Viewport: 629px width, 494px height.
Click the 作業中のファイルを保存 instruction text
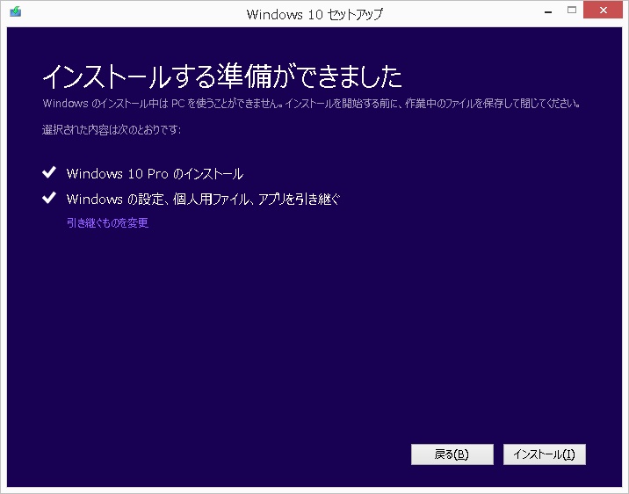[x=492, y=104]
